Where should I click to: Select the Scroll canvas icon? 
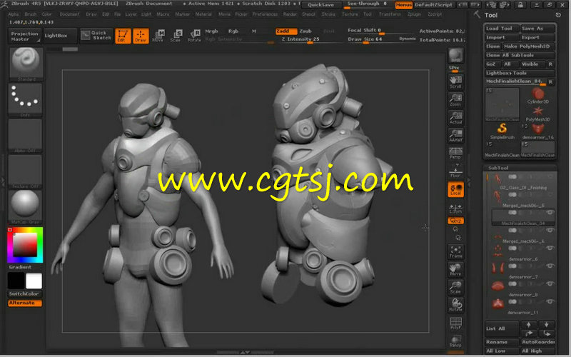tap(455, 82)
